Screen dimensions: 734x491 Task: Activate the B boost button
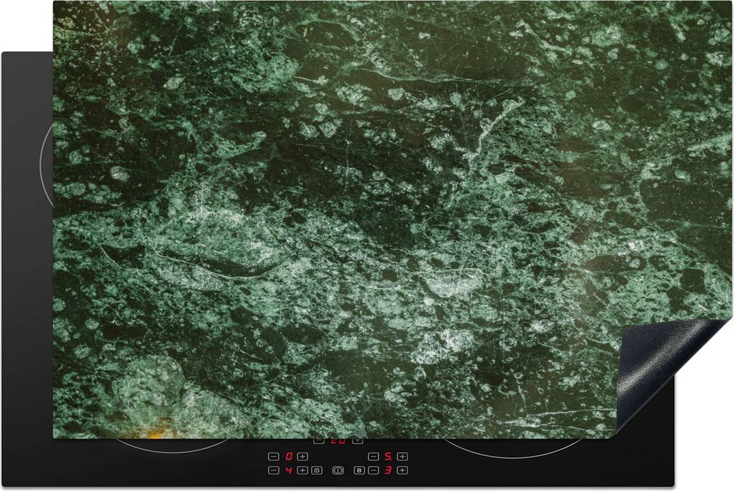[x=359, y=470]
